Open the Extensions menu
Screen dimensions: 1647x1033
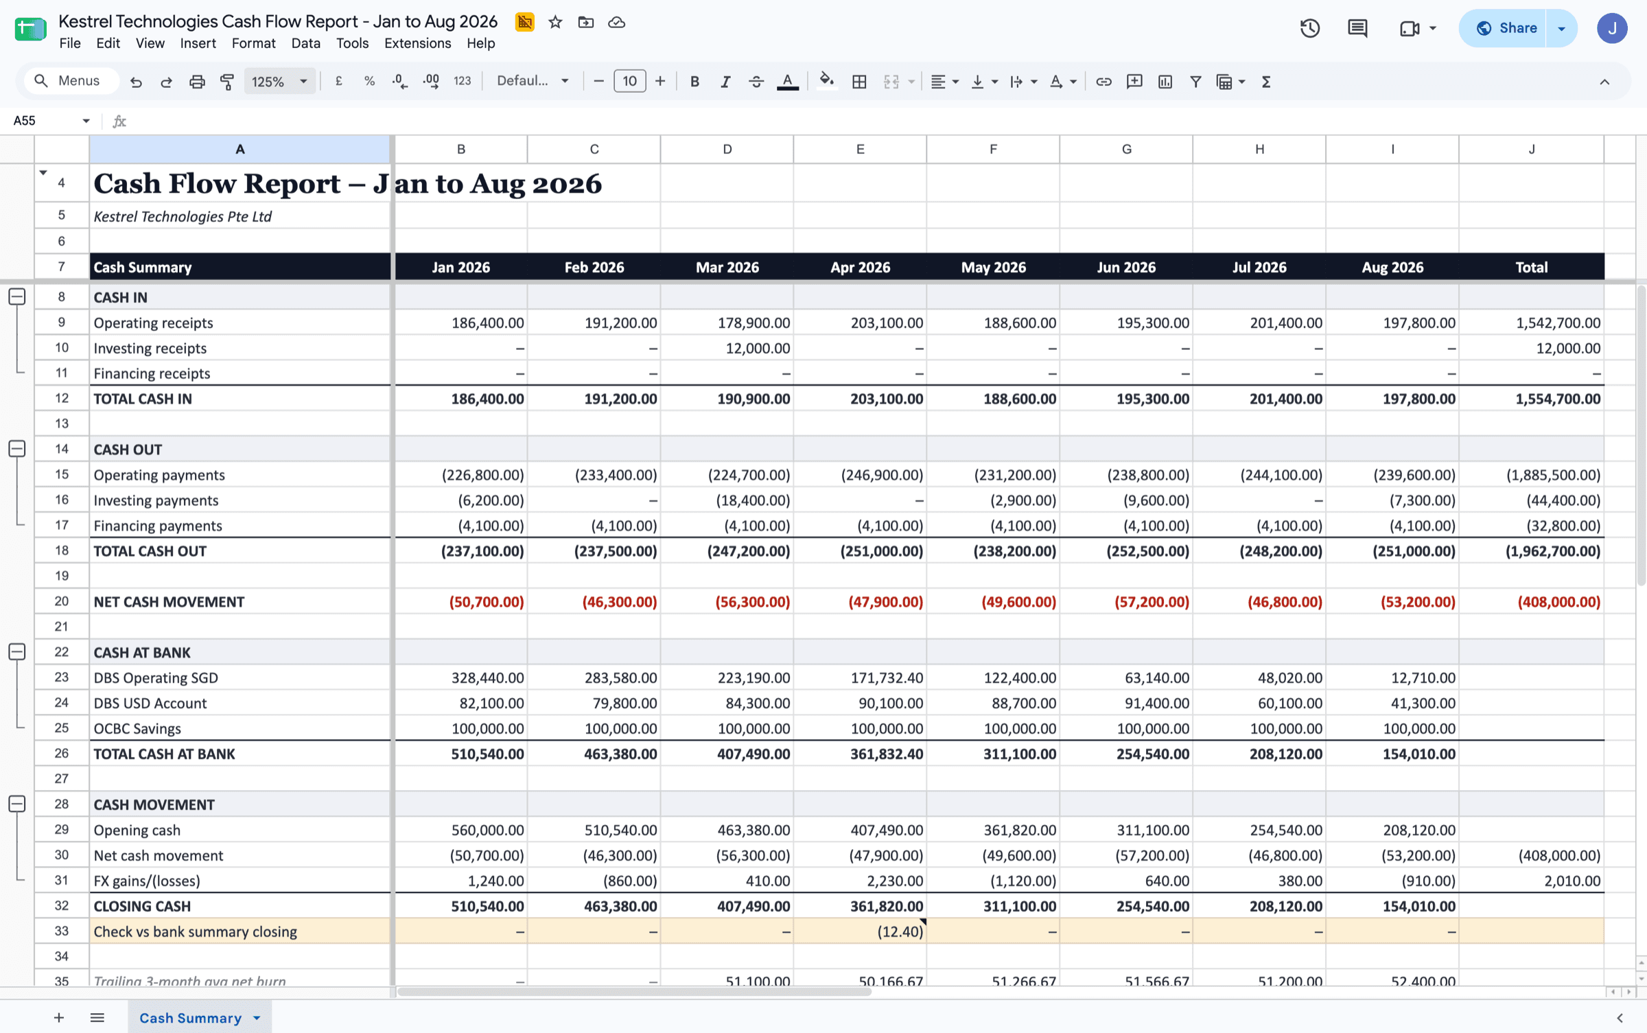417,43
